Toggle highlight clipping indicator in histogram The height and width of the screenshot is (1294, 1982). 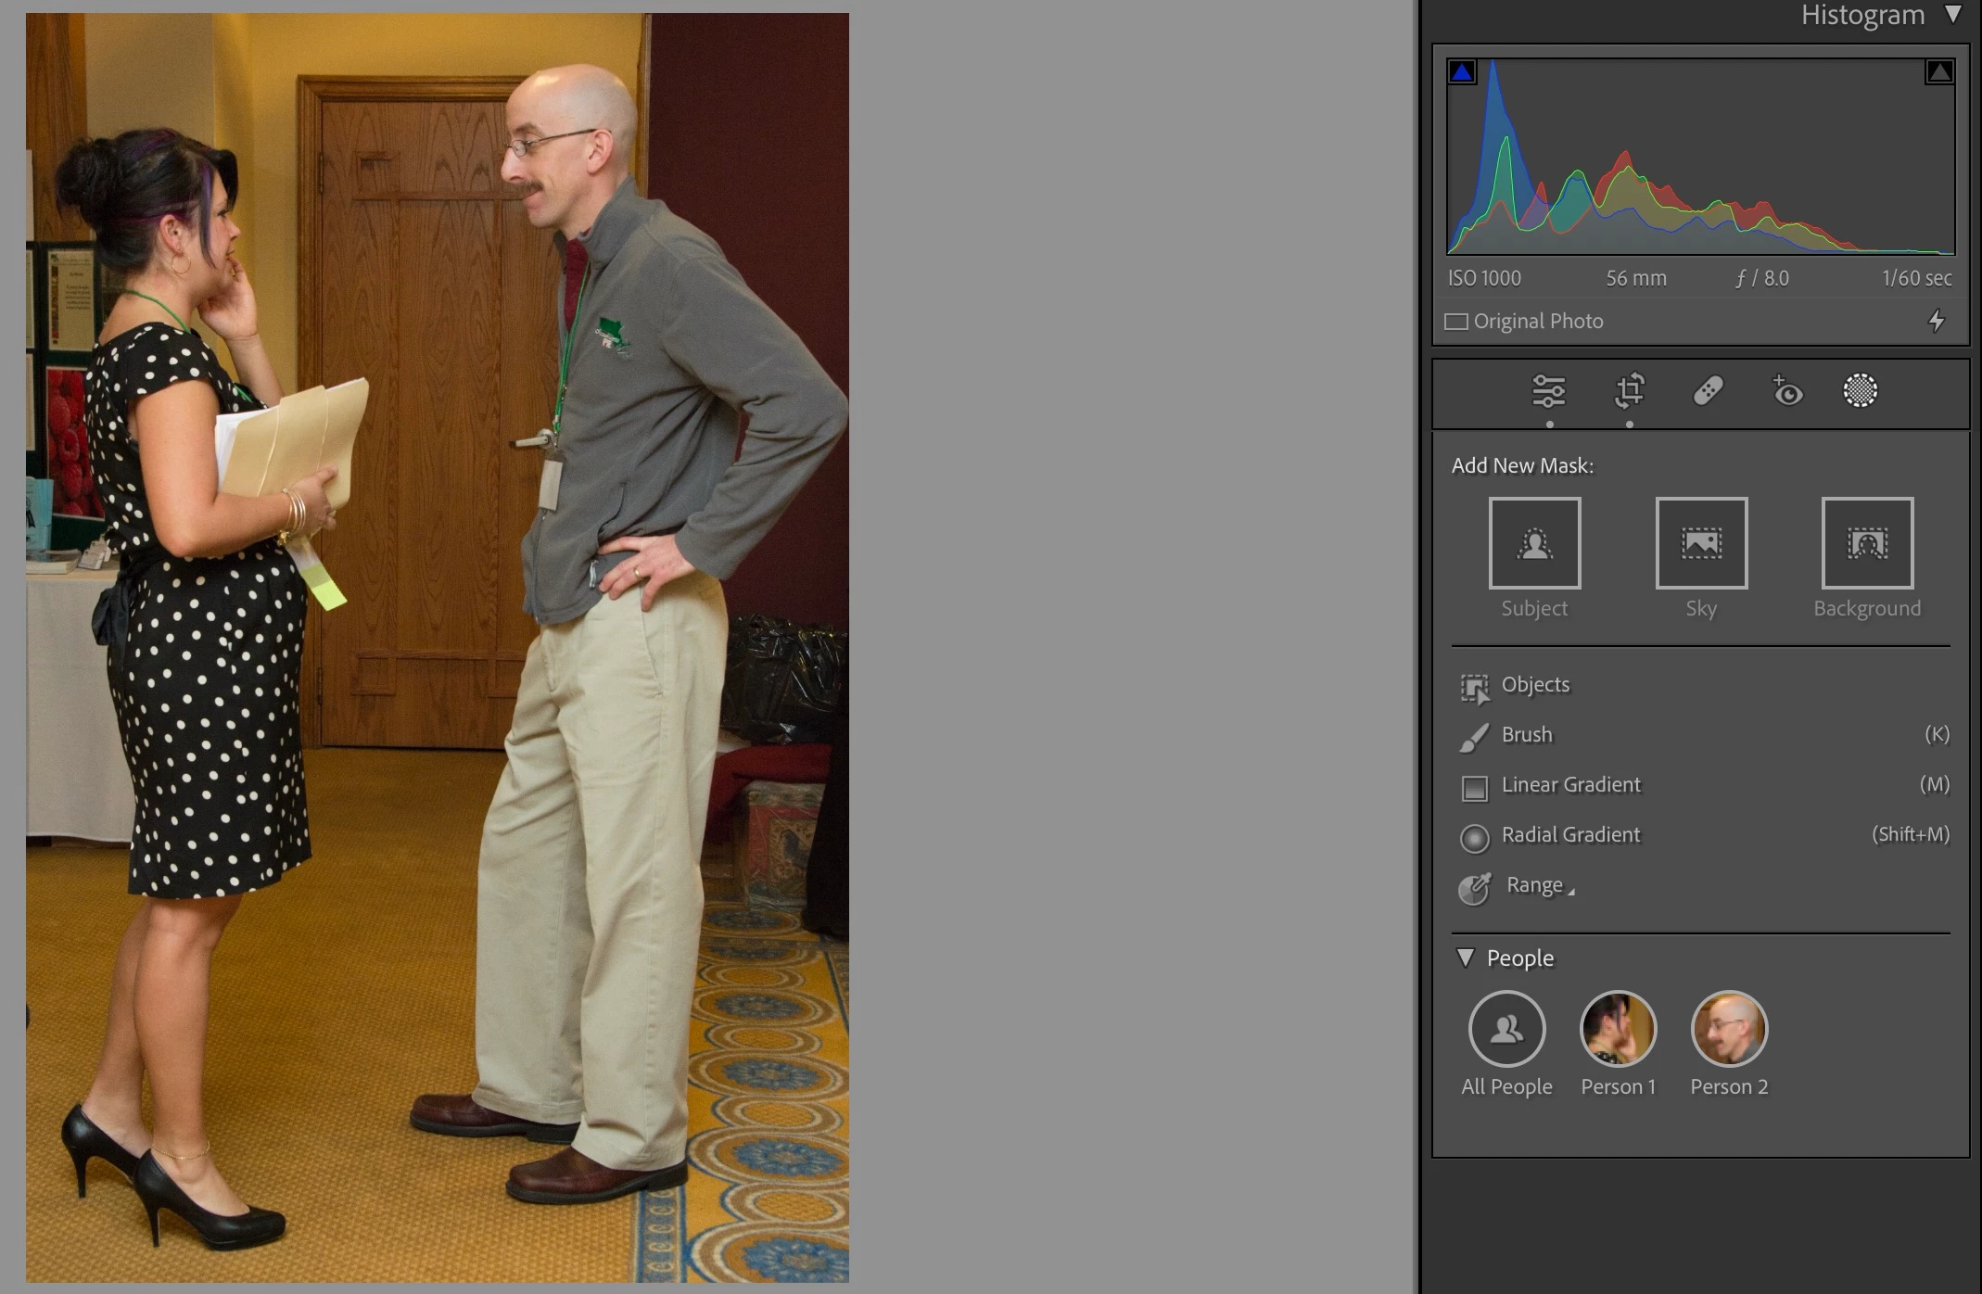pyautogui.click(x=1939, y=72)
